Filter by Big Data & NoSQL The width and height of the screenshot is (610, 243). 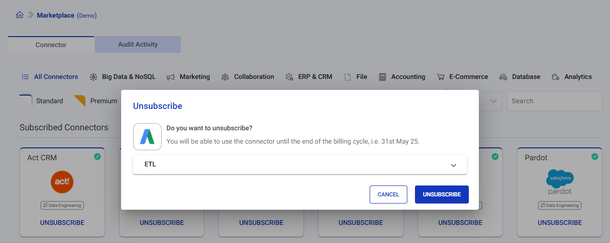tap(129, 77)
